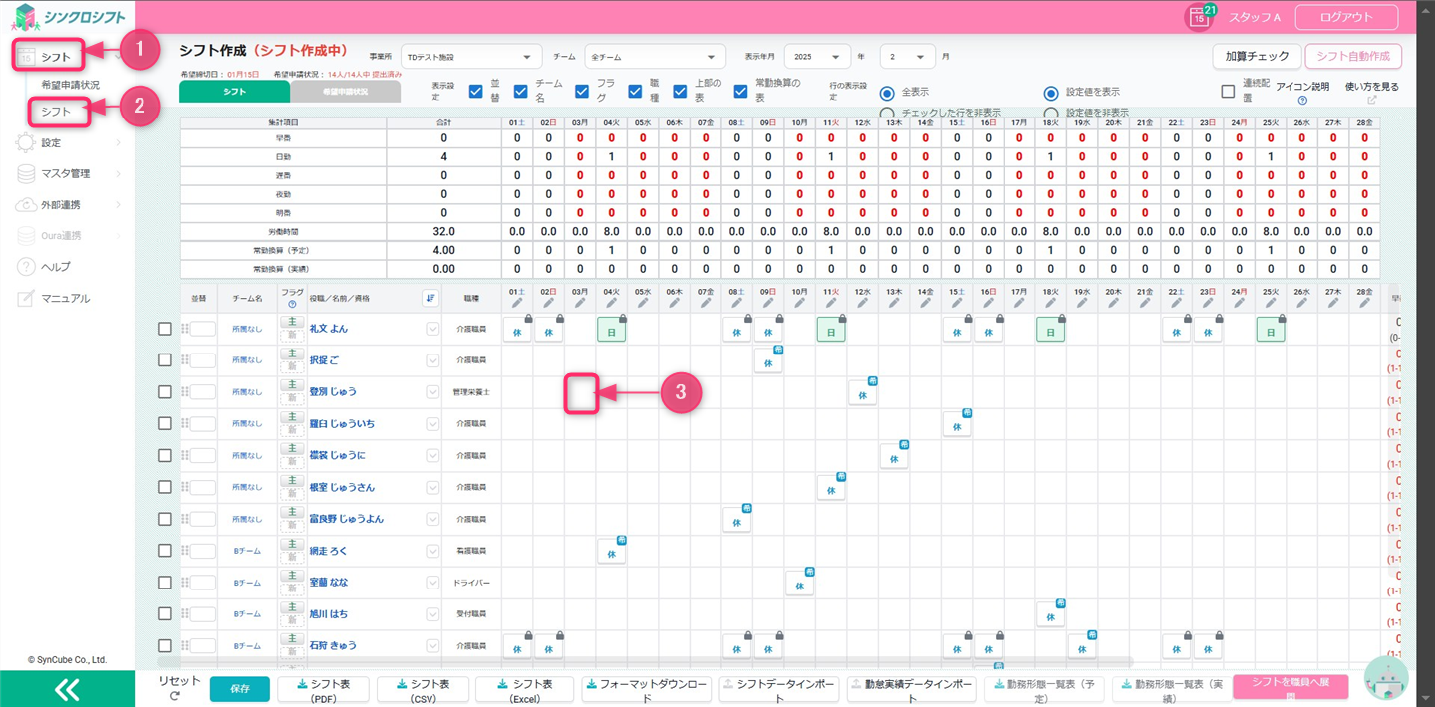
Task: Collapse the sidebar with double-chevron icon
Action: 67,689
